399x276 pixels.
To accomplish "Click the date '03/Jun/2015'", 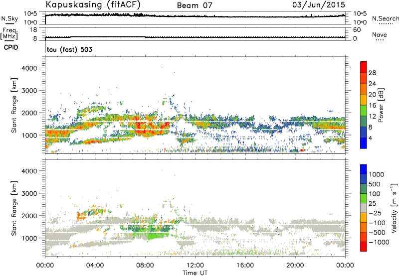I will tap(319, 5).
